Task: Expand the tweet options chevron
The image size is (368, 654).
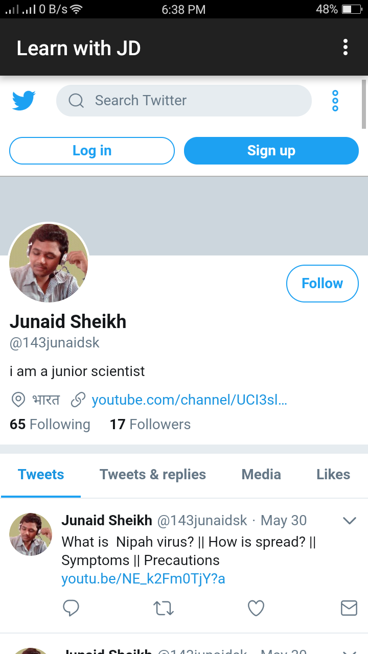Action: coord(349,521)
